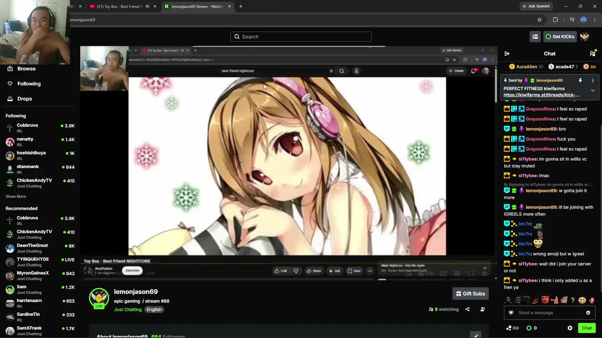Open TYRIQUEHYDE in Recommended list
Viewport: 602px width, 338px height.
click(40, 261)
